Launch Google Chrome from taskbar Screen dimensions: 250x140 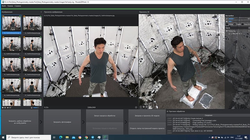(x=86, y=137)
